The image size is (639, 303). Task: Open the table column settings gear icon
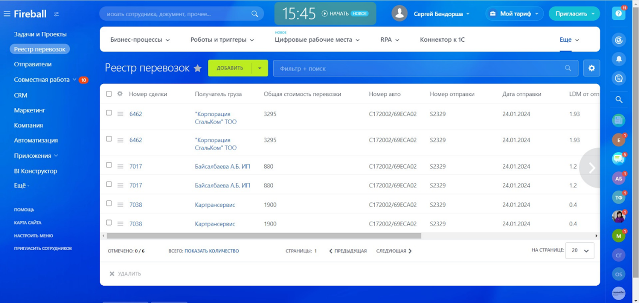[x=120, y=94]
